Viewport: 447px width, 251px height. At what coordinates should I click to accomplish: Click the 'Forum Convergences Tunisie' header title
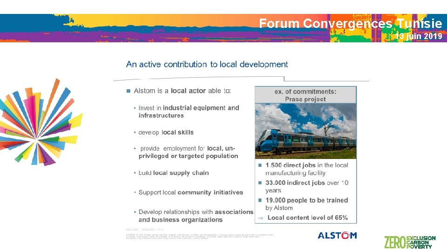pyautogui.click(x=350, y=23)
